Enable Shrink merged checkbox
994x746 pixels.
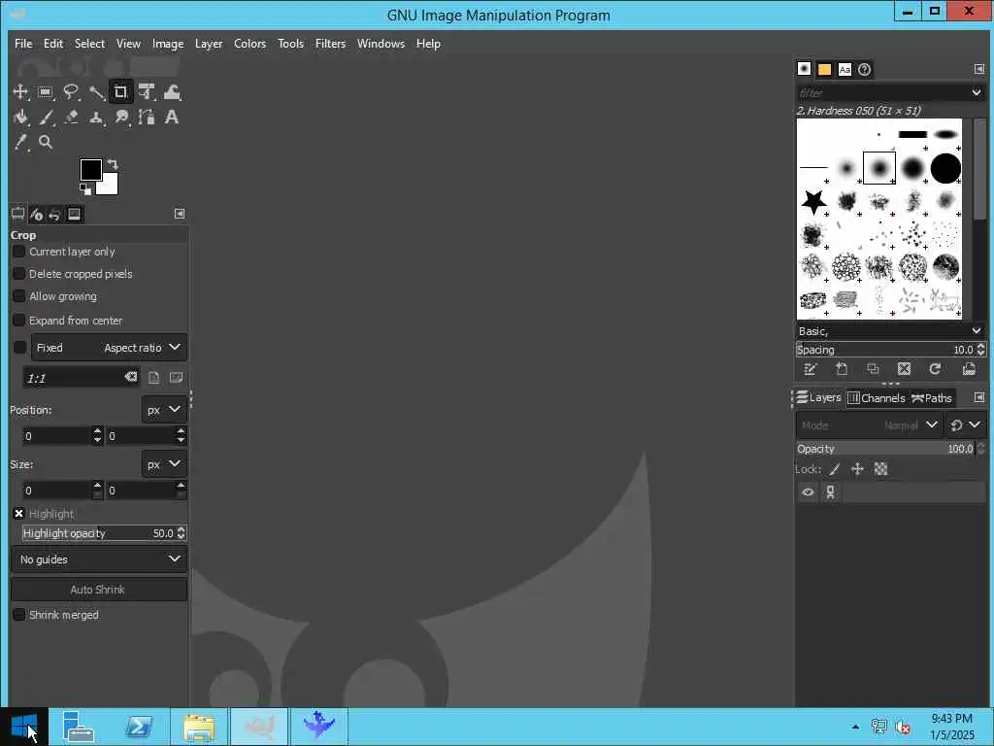[x=19, y=615]
